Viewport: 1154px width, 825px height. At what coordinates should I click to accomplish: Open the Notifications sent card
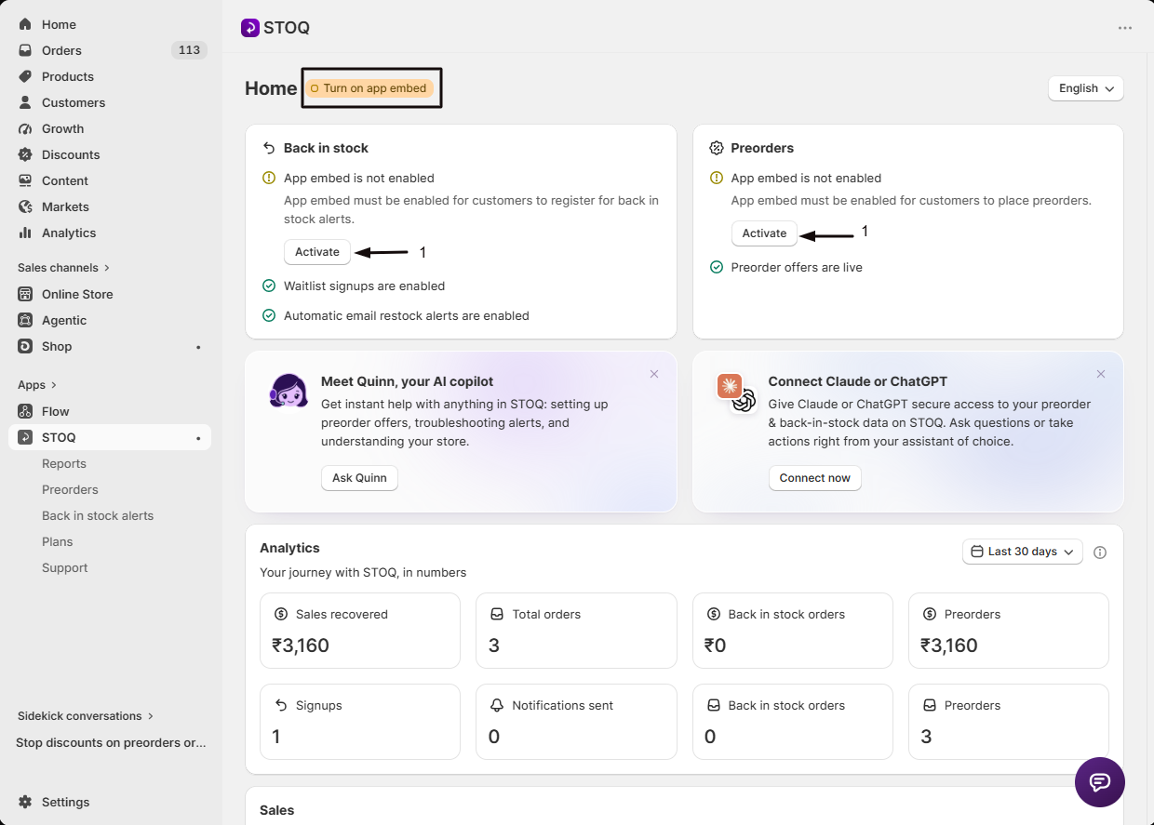(576, 722)
